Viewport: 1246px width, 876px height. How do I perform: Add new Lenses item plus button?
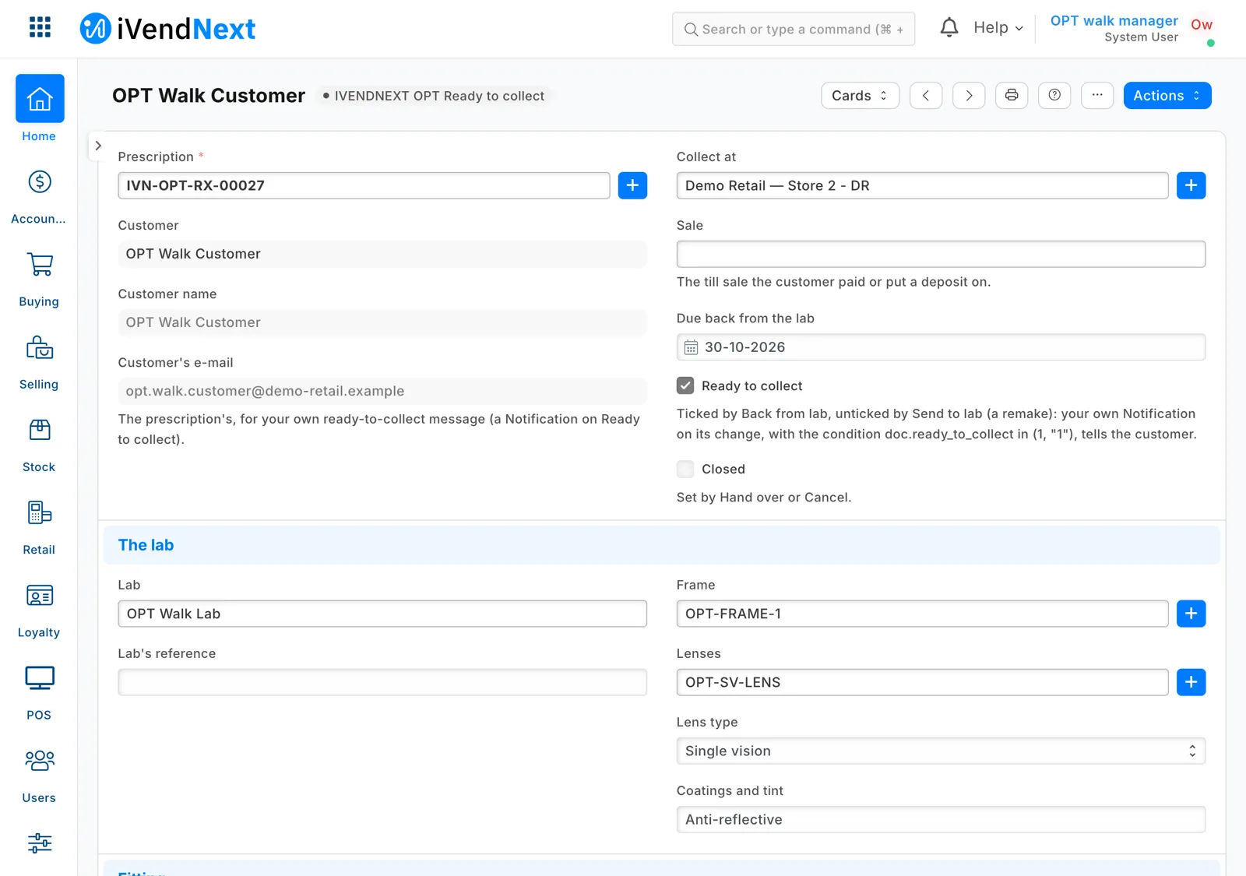pos(1191,682)
